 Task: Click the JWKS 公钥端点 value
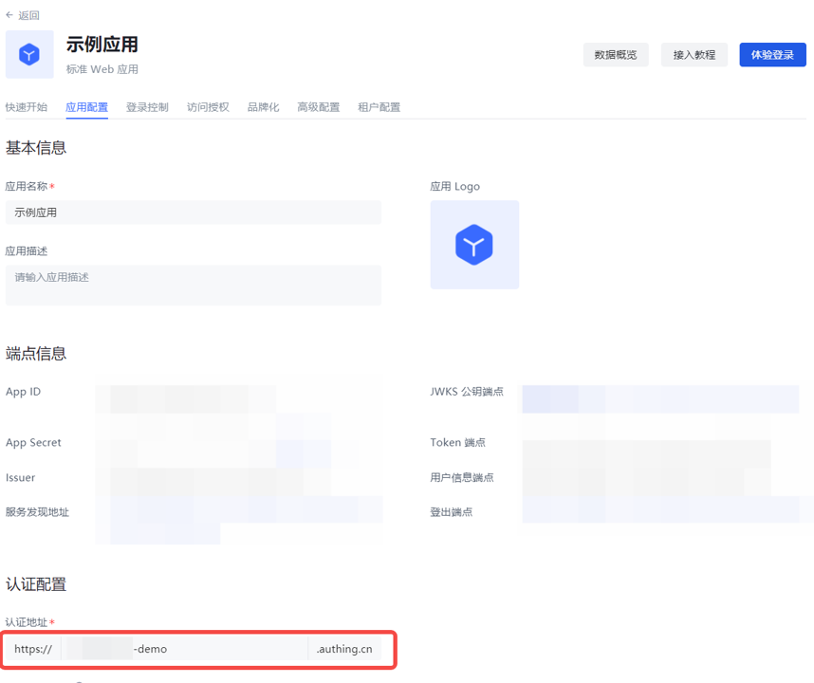tap(659, 398)
